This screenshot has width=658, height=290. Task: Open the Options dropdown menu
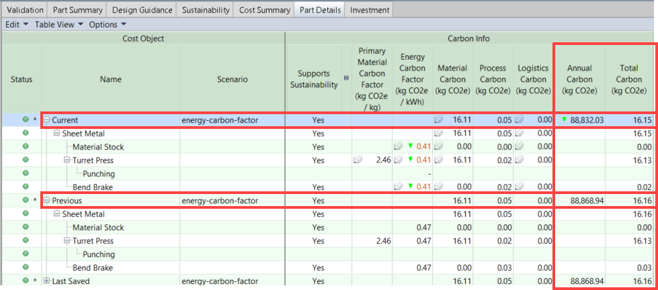(108, 25)
